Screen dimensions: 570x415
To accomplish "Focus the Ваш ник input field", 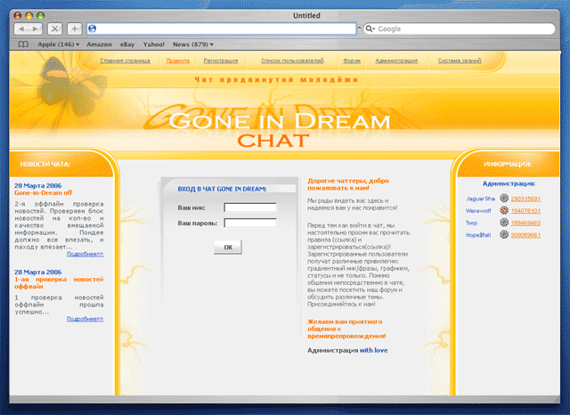I will click(250, 207).
